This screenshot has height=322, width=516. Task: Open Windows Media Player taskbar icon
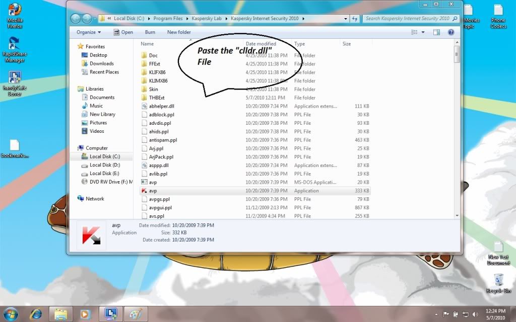tap(85, 314)
